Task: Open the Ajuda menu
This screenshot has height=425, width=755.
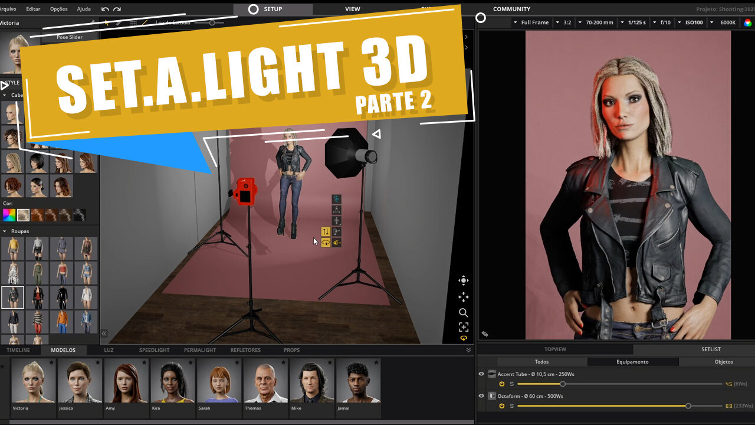Action: click(x=84, y=9)
